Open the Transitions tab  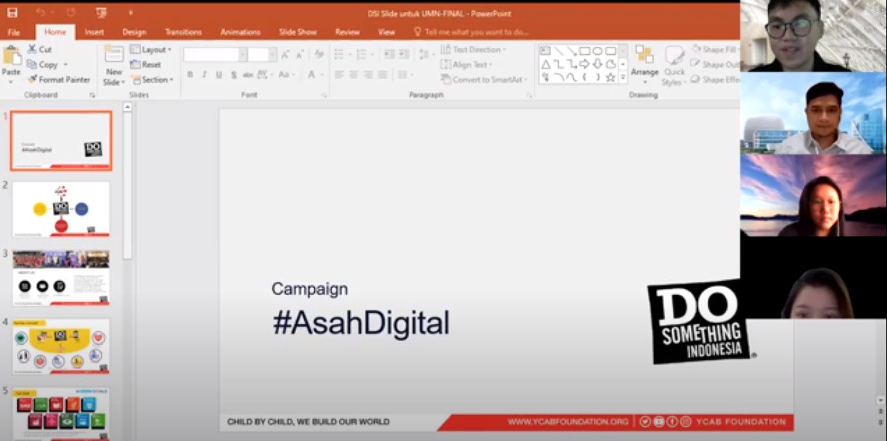(183, 32)
